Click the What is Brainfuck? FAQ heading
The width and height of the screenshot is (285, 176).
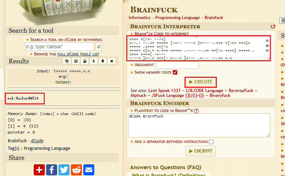[169, 175]
